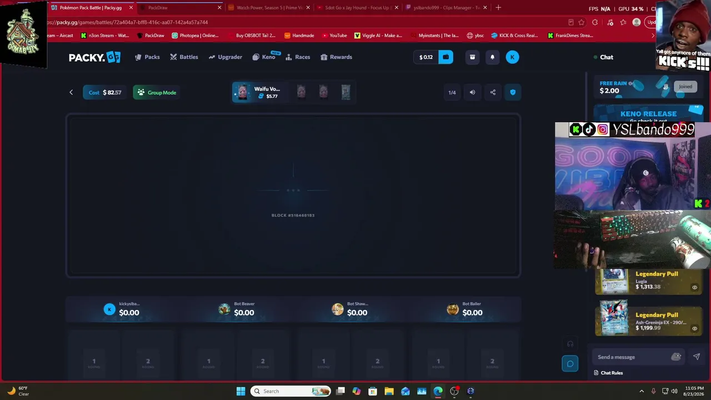This screenshot has height=400, width=711.
Task: Open the Keno game icon
Action: (x=256, y=57)
